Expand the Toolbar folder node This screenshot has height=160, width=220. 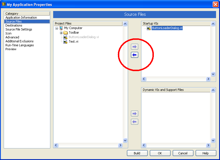coord(61,33)
